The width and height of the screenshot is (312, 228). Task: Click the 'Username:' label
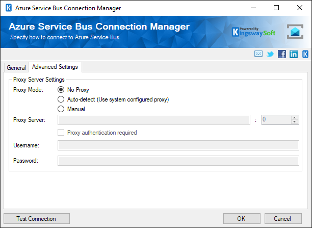27,145
